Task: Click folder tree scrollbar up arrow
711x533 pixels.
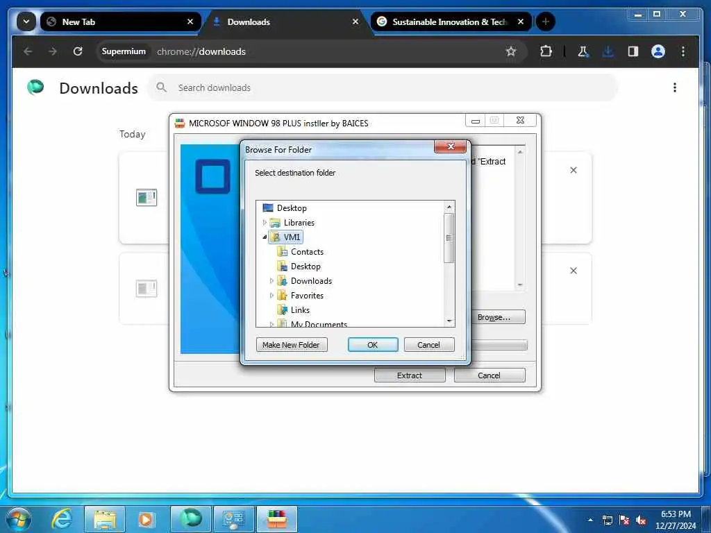Action: [x=449, y=207]
